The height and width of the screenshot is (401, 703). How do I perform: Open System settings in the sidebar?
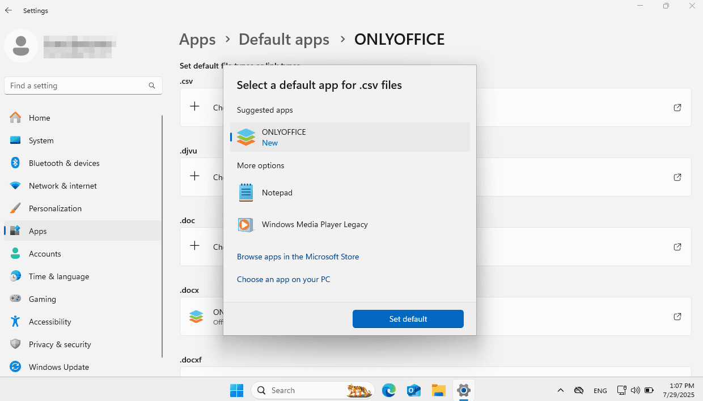click(x=83, y=140)
